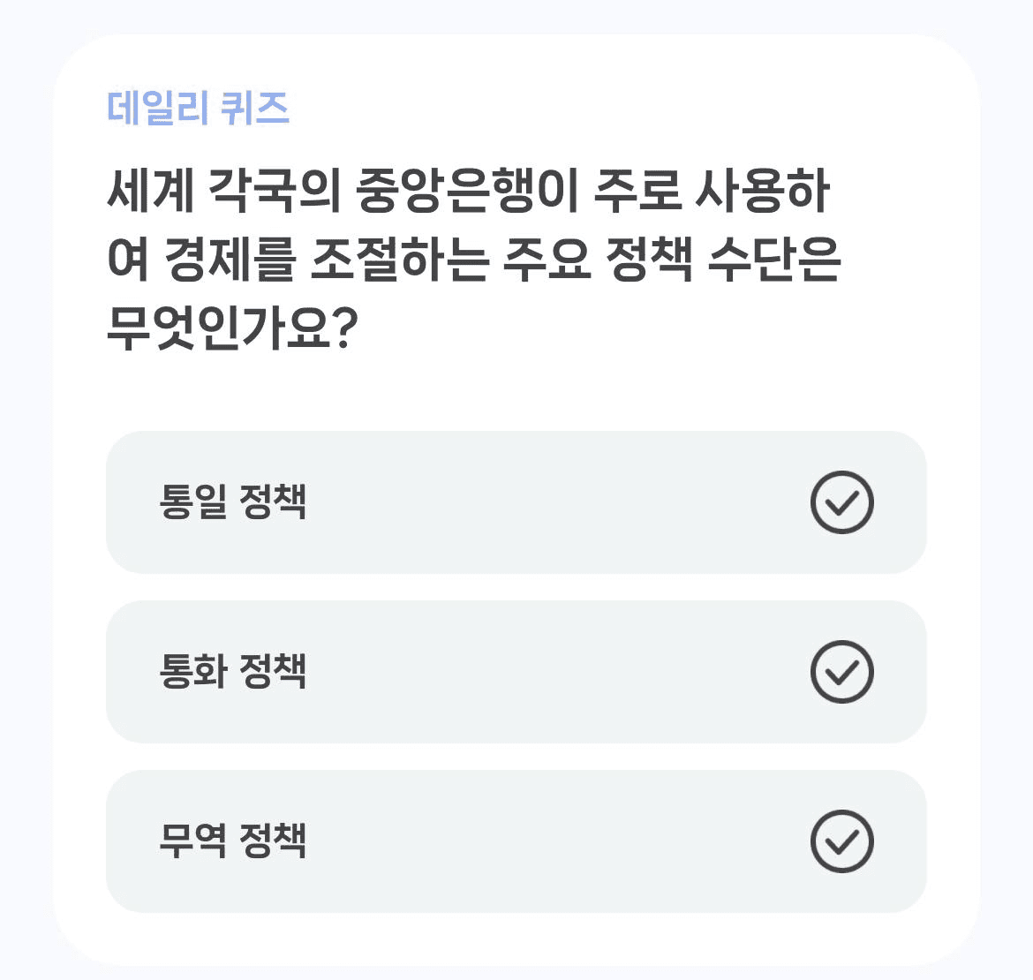The width and height of the screenshot is (1033, 980).
Task: Tap the circled checkmark in the middle answer
Action: pyautogui.click(x=842, y=672)
